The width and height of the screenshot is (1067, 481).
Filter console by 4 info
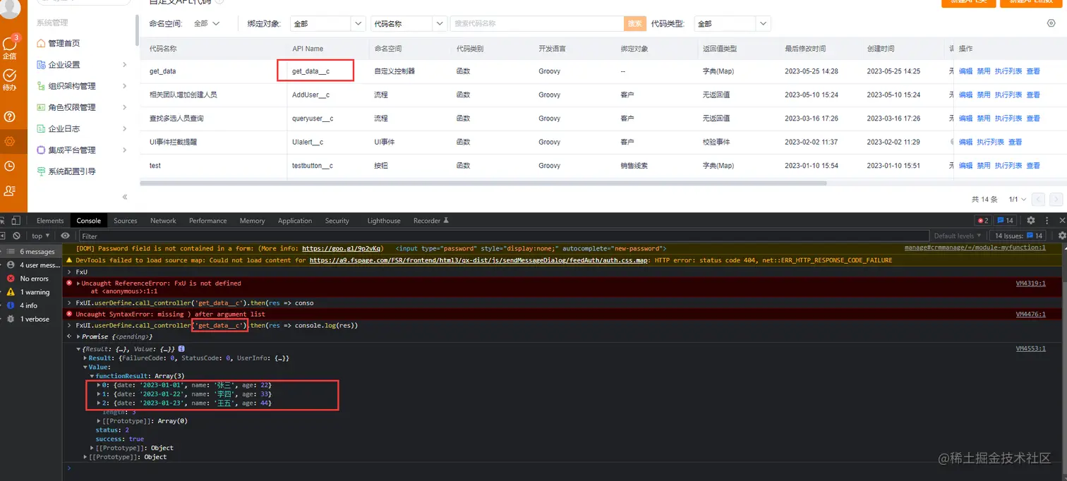[31, 305]
